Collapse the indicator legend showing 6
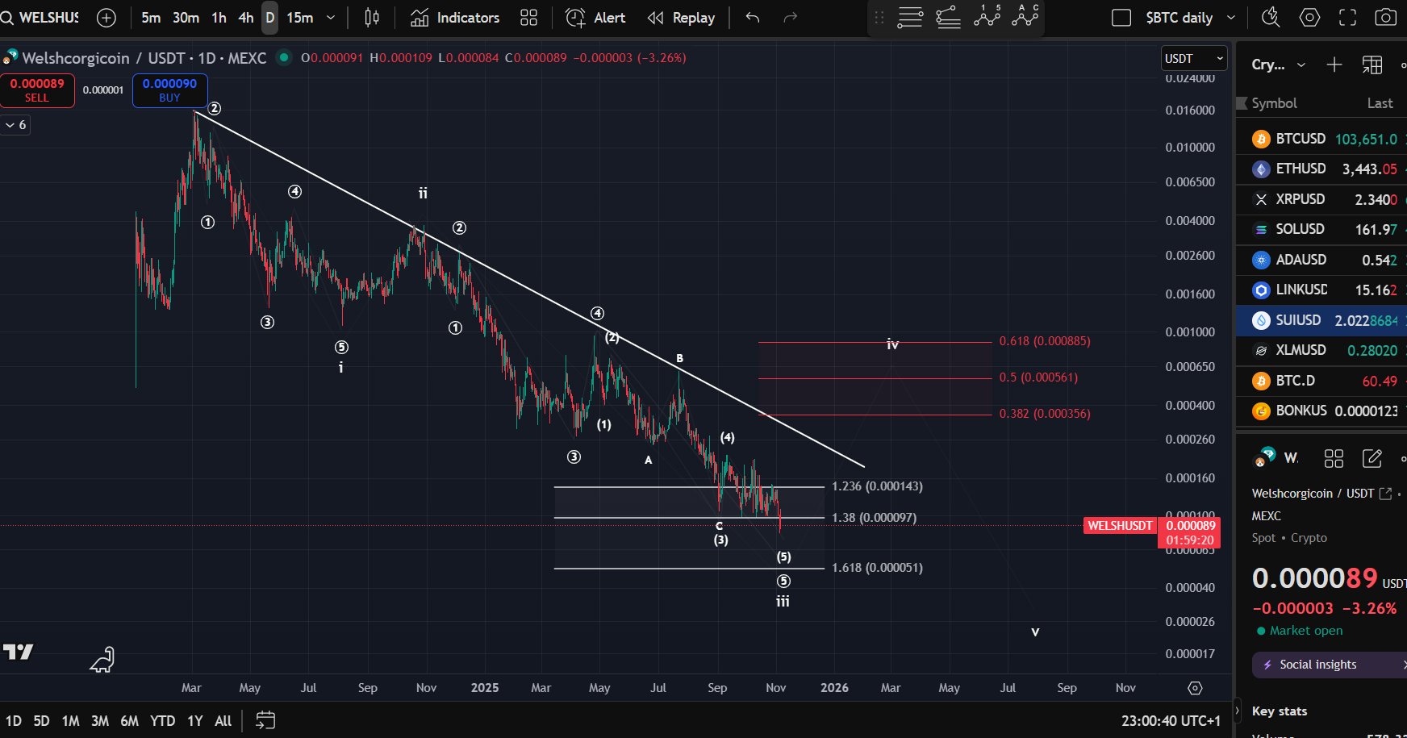 click(x=15, y=125)
